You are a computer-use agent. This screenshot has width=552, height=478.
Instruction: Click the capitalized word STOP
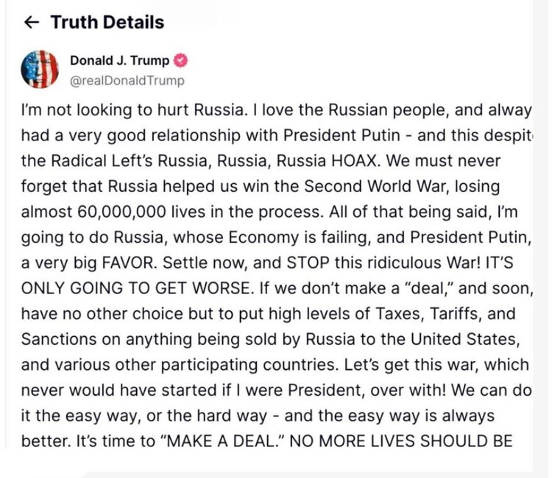click(308, 263)
